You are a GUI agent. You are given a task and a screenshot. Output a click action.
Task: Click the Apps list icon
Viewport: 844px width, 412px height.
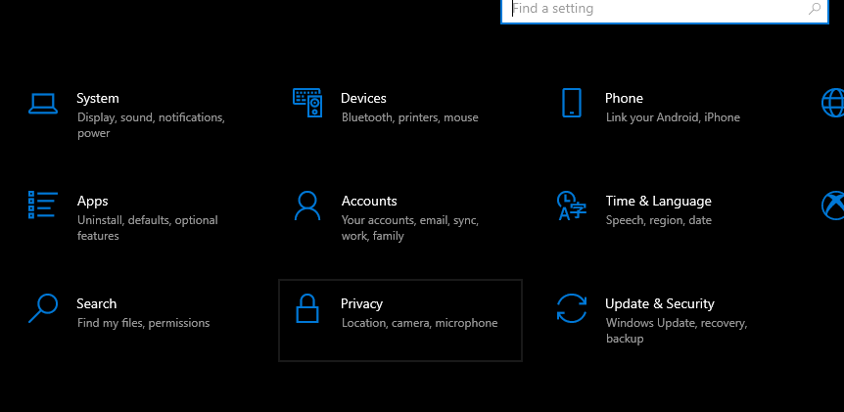tap(42, 205)
